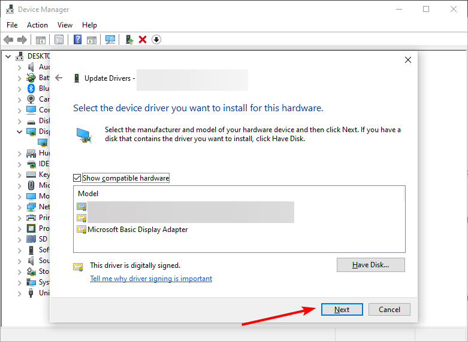Click the Forward arrow toolbar icon
Screen dimensions: 468x342
tap(22, 39)
